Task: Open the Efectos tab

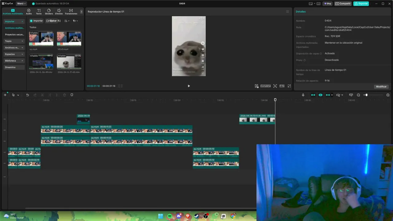Action: click(x=59, y=12)
